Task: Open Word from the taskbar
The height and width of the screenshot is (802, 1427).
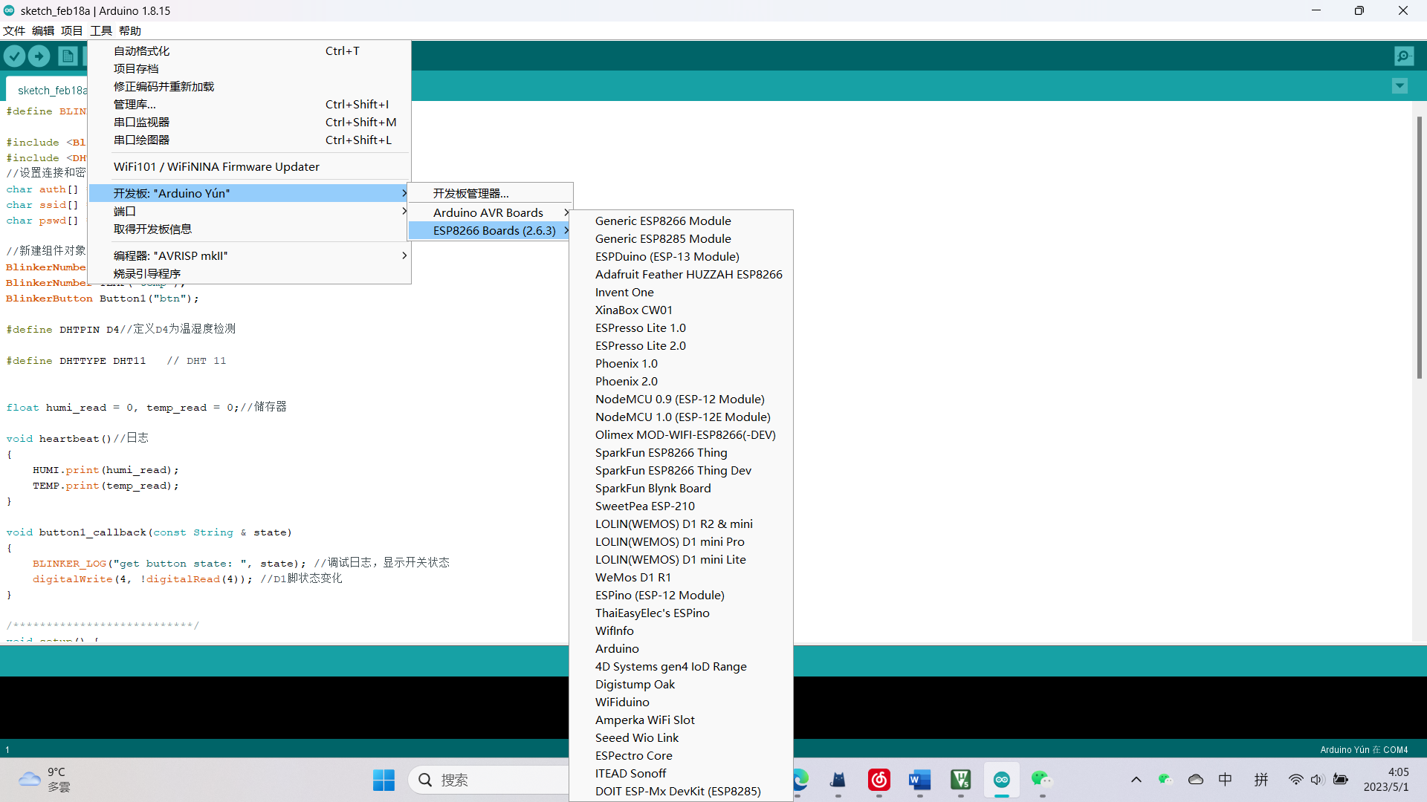Action: (x=919, y=780)
